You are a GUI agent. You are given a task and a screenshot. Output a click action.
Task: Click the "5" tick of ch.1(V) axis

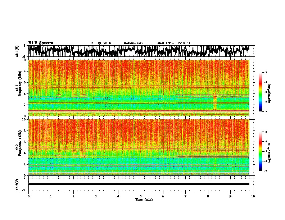click(24, 46)
